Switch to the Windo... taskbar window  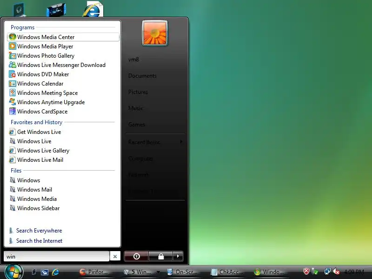(269, 272)
